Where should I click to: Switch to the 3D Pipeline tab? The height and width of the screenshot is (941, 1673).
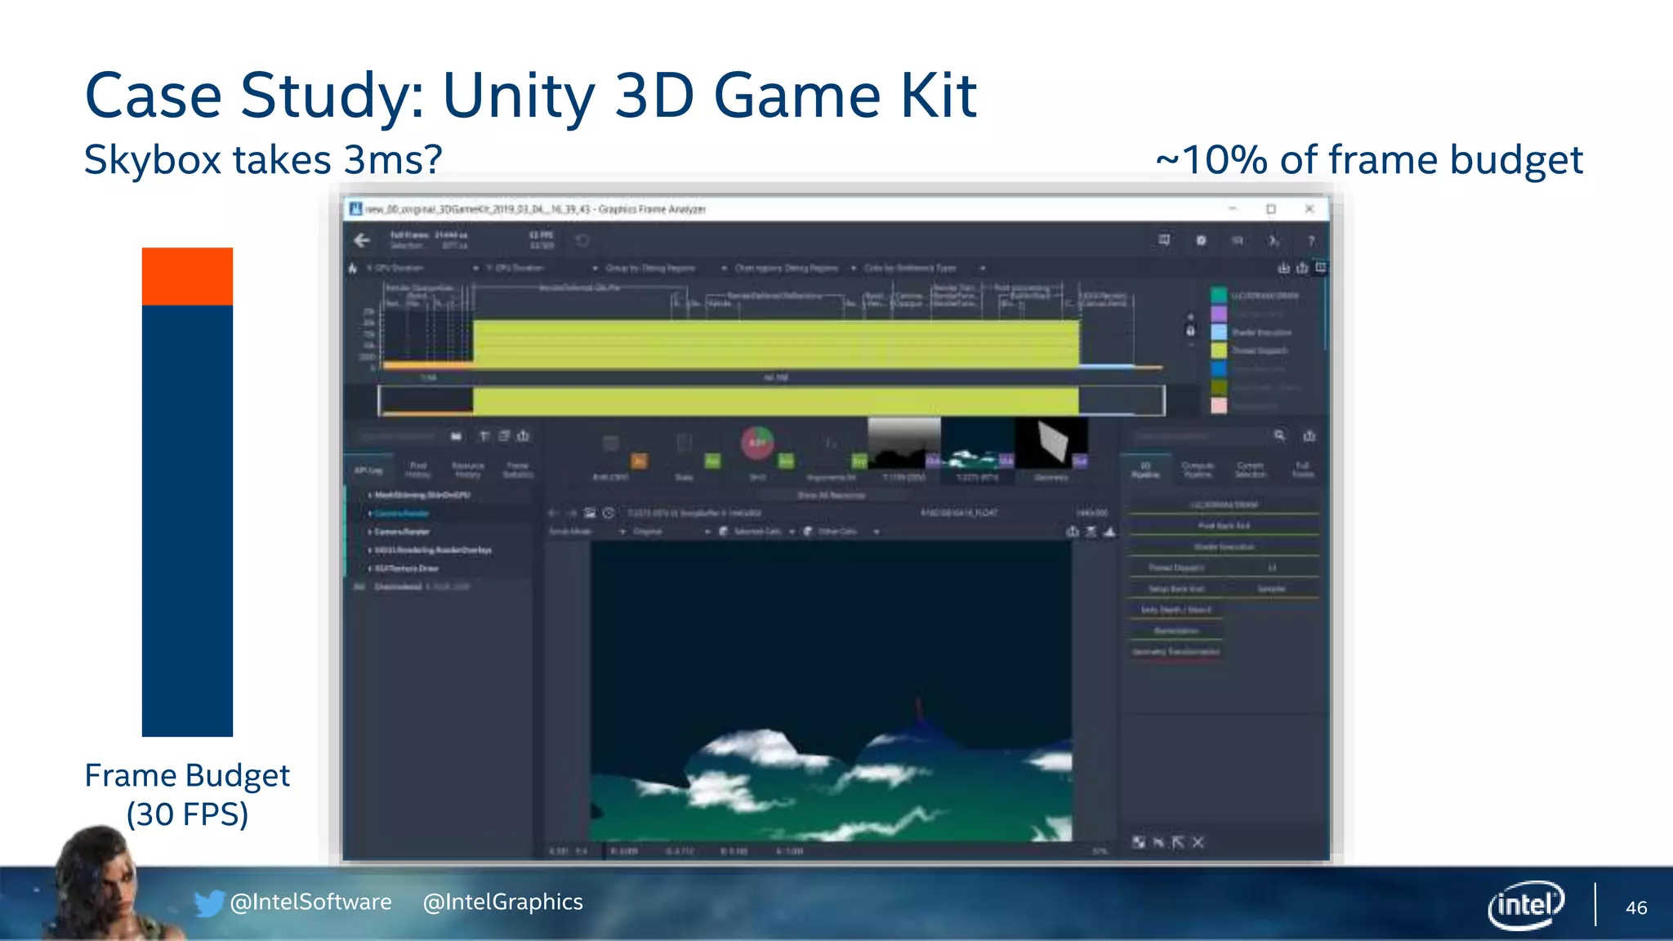pyautogui.click(x=1145, y=470)
